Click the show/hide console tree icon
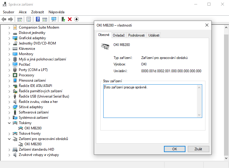 pyautogui.click(x=20, y=19)
